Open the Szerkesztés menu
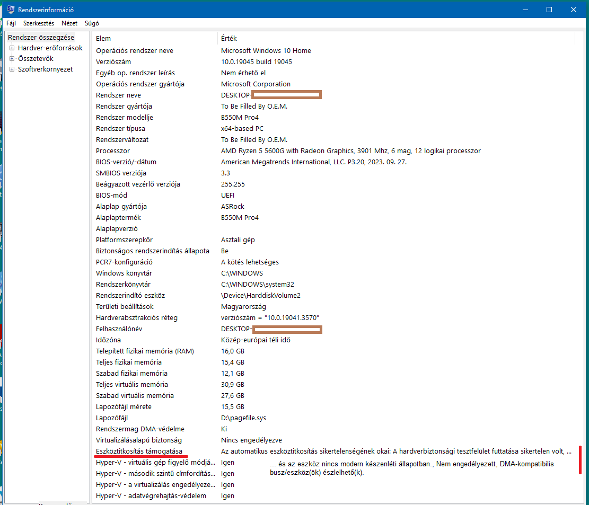The width and height of the screenshot is (589, 505). pos(39,23)
